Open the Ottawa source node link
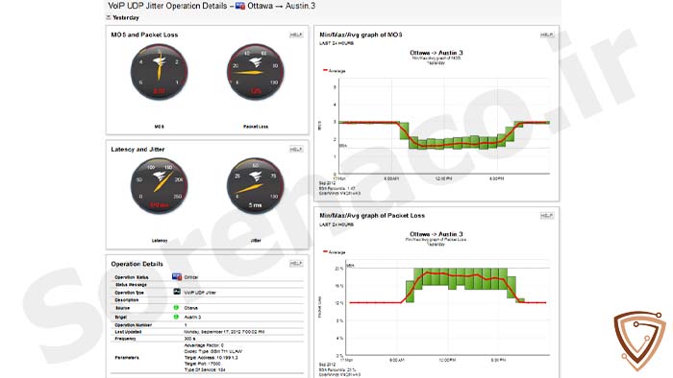The height and width of the screenshot is (378, 673). point(191,308)
